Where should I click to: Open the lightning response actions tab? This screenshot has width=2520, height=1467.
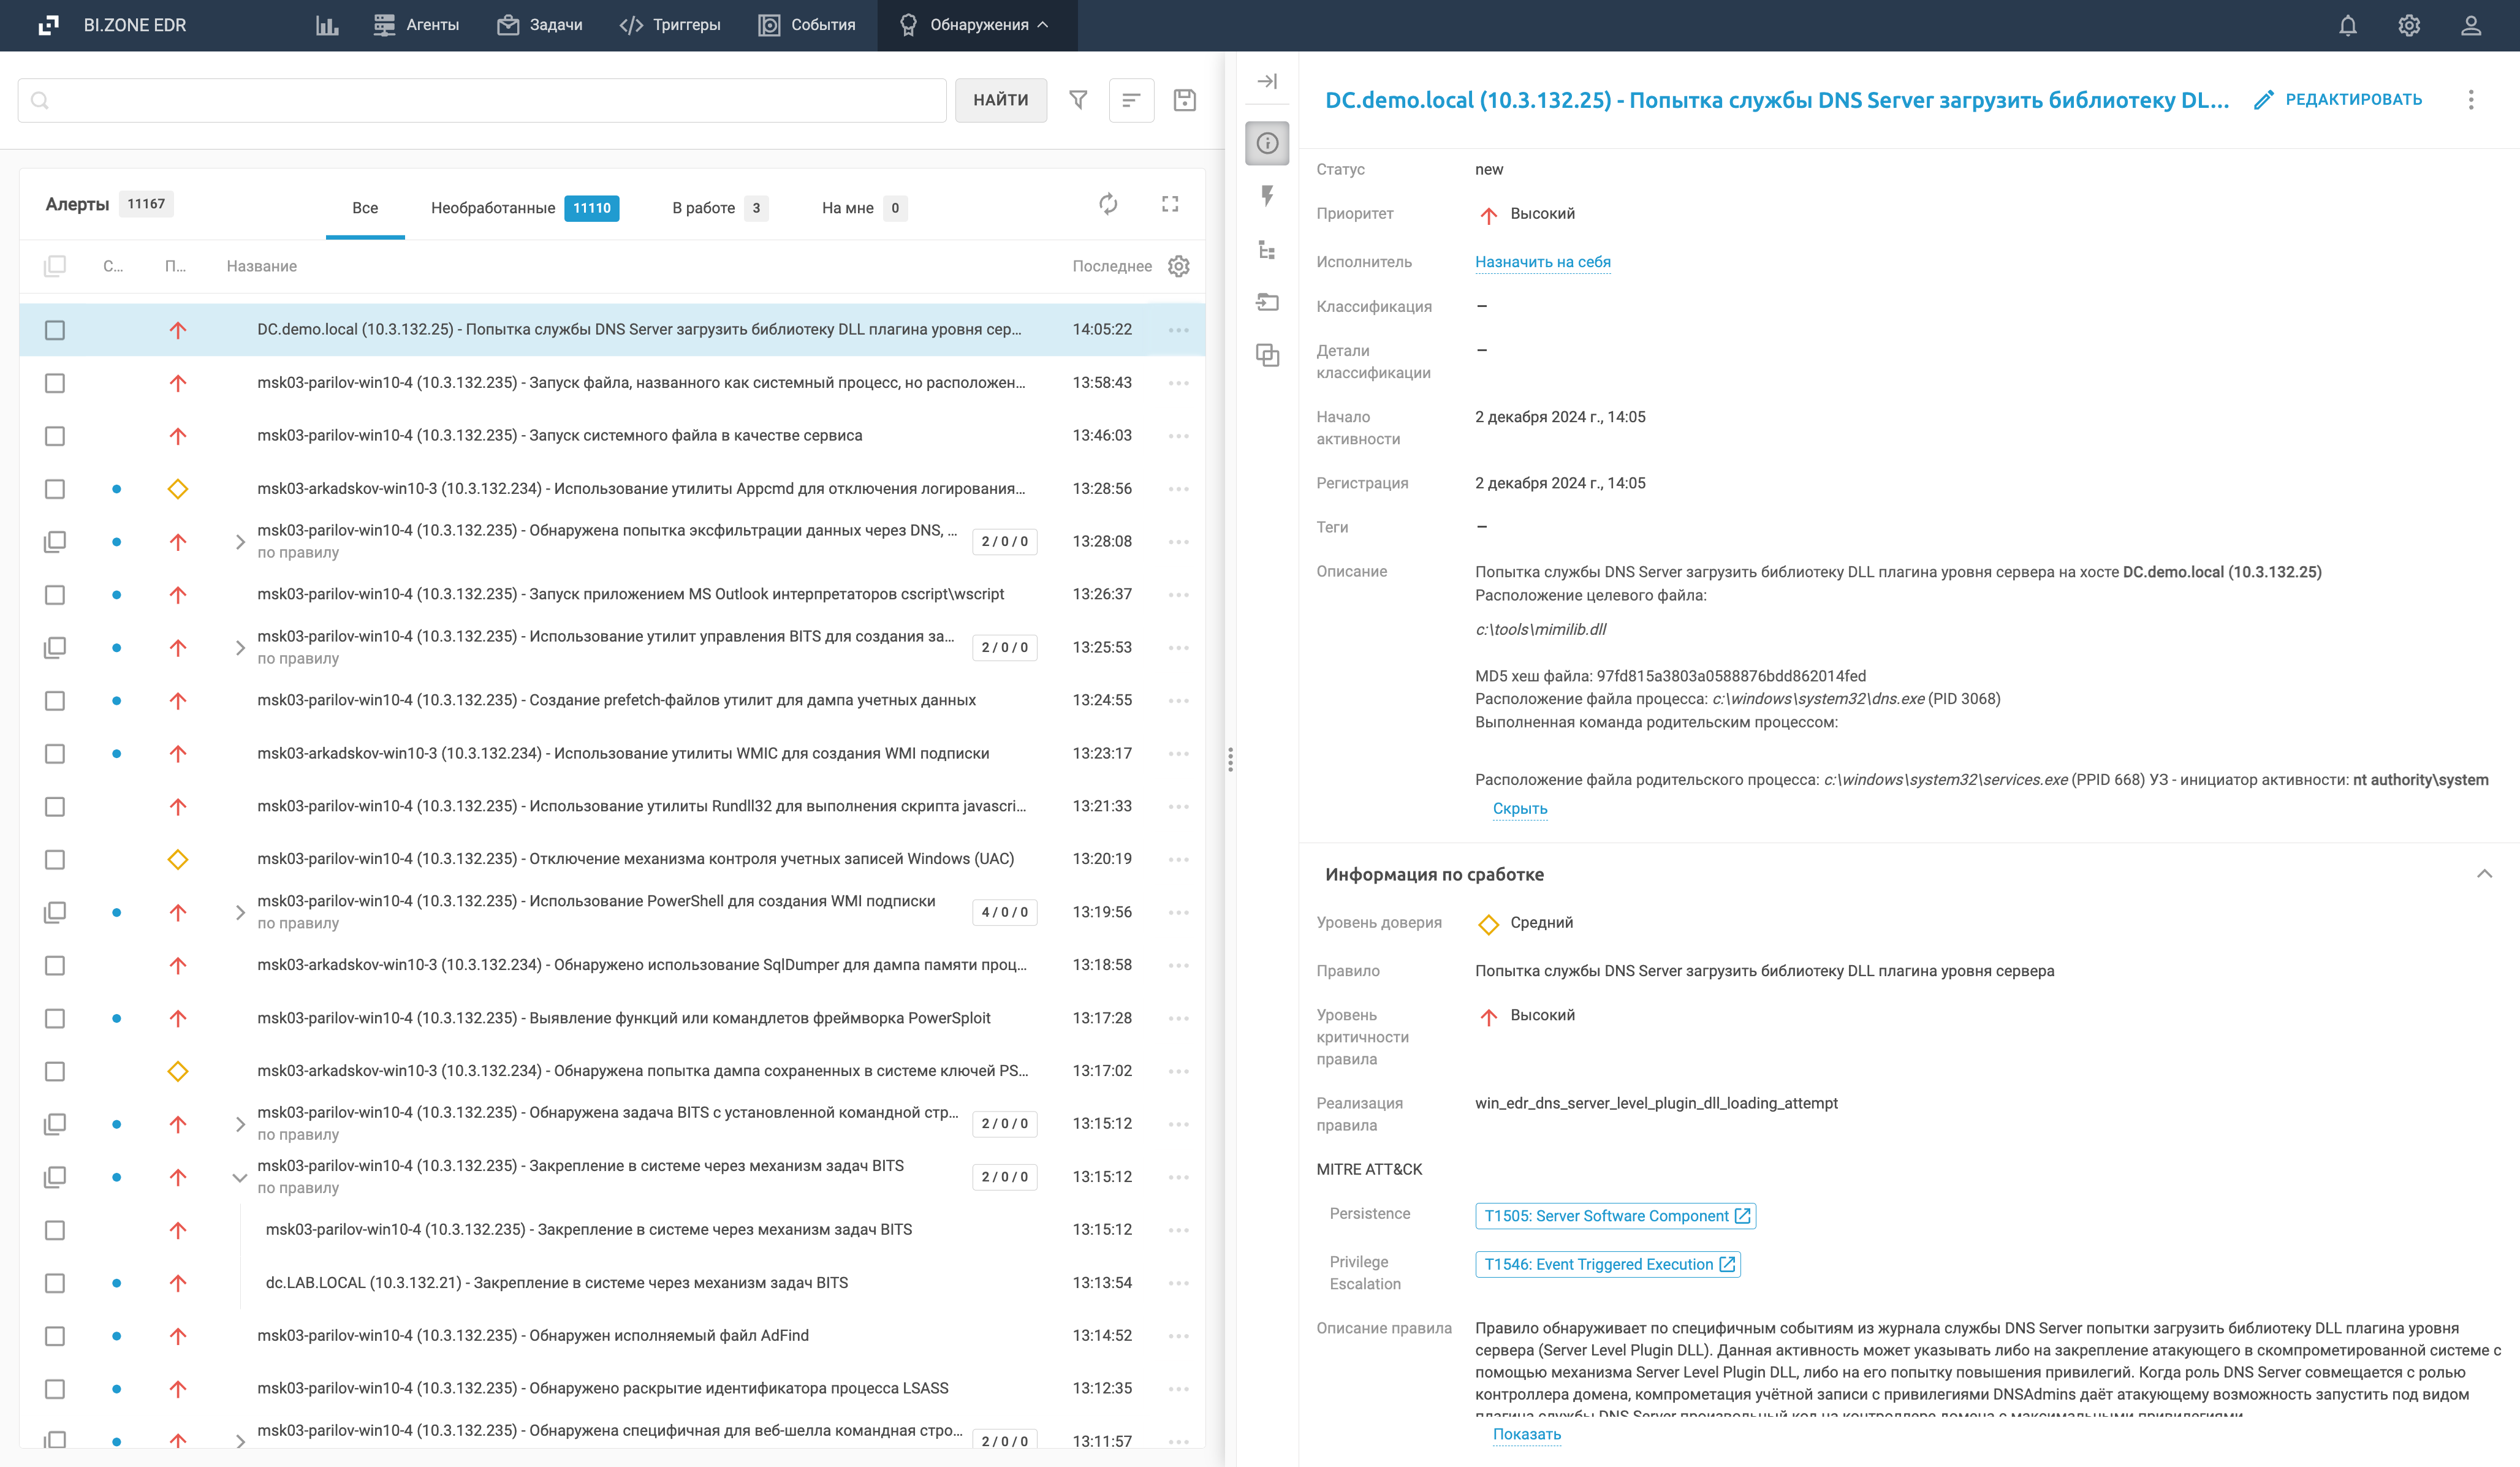coord(1267,196)
